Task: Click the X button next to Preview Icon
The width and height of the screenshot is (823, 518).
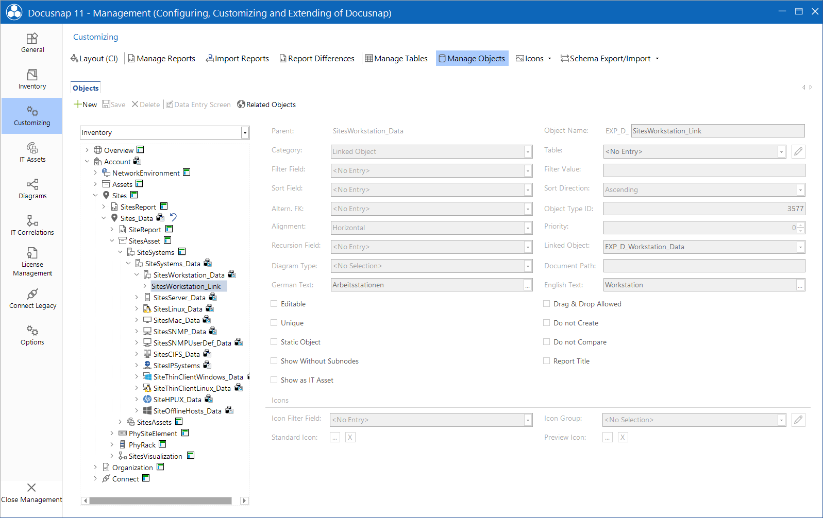Action: (623, 437)
